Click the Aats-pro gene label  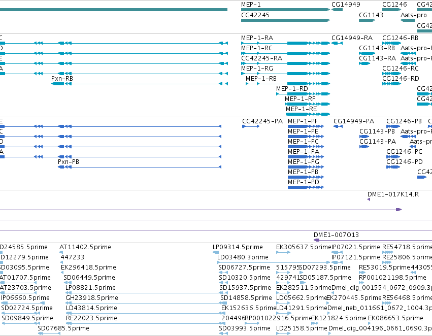click(414, 15)
